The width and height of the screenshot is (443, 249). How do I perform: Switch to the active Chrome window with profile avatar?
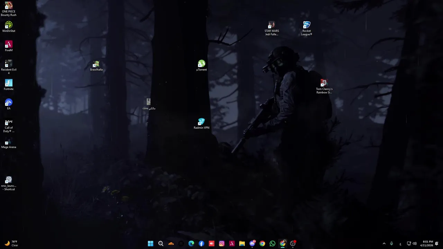283,243
